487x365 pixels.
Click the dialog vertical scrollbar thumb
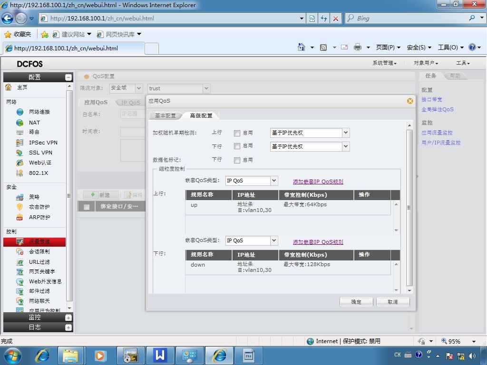click(x=409, y=208)
